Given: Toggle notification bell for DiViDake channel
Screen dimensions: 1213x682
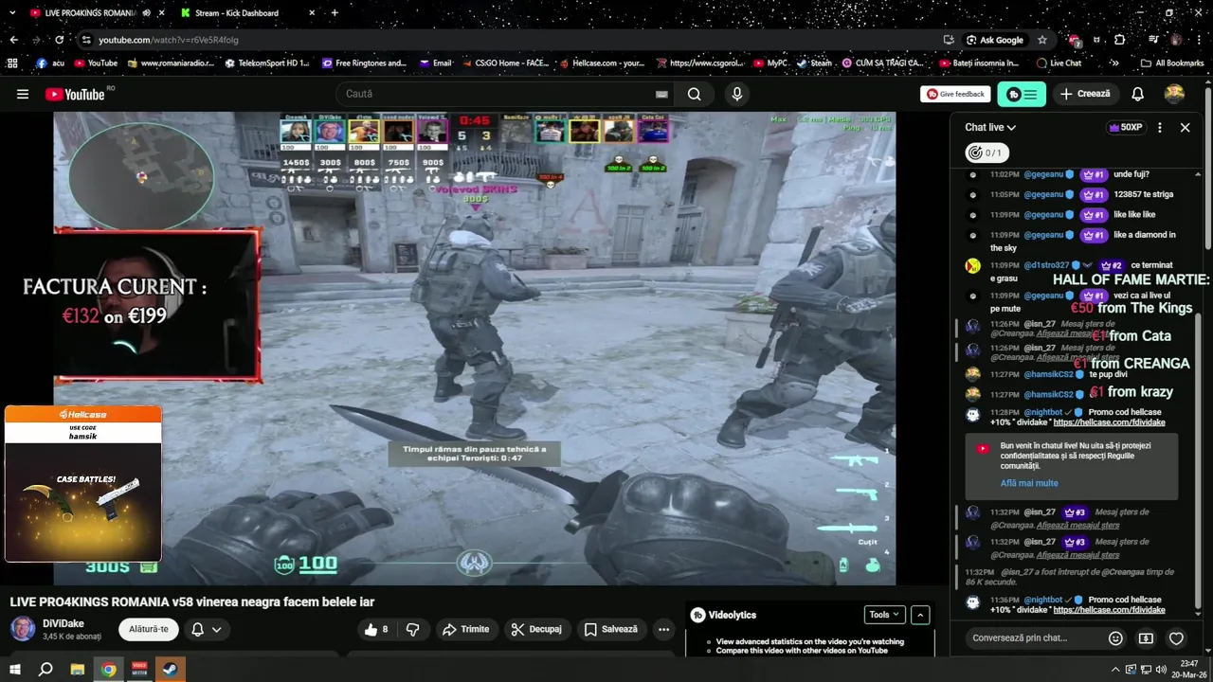Looking at the screenshot, I should 206,629.
